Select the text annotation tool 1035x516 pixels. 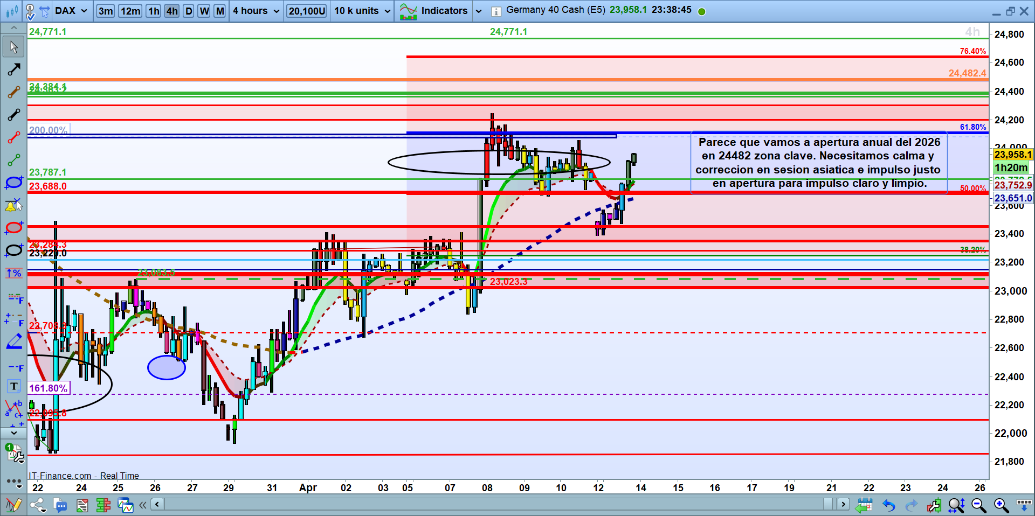pyautogui.click(x=13, y=386)
